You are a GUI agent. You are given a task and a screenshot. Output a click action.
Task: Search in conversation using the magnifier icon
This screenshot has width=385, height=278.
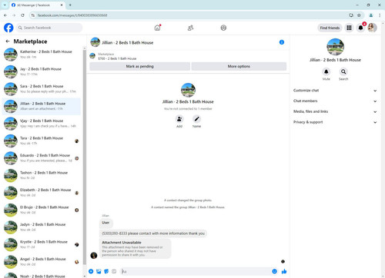pos(343,71)
